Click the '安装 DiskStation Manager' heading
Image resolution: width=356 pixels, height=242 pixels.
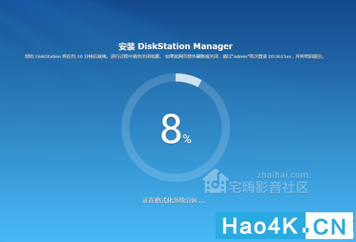tap(176, 46)
